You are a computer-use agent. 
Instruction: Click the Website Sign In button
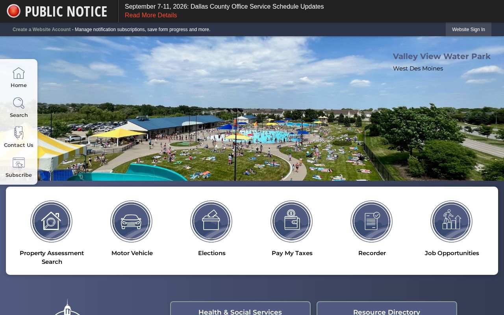469,30
